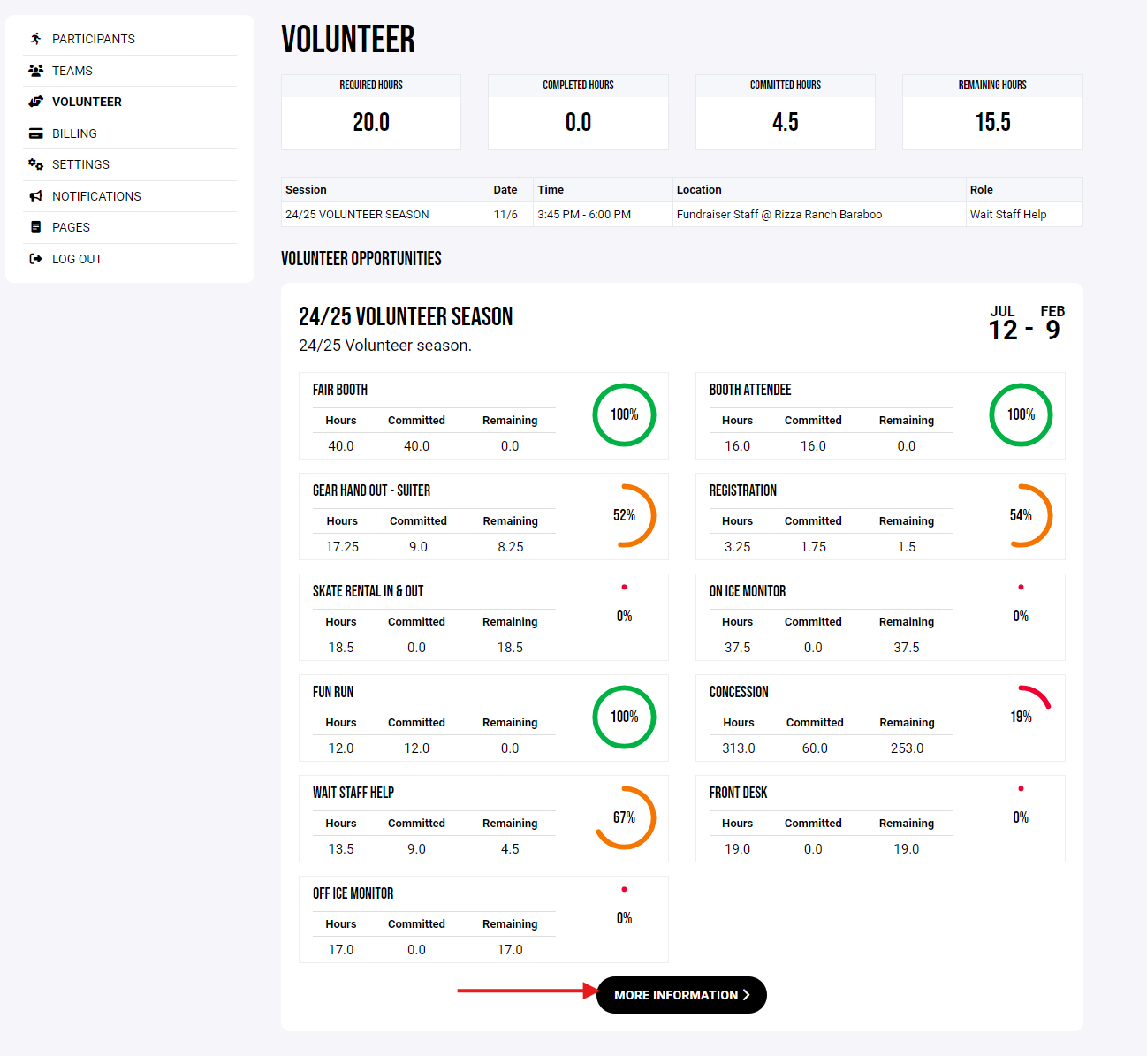Open the Participants menu item
Image resolution: width=1147 pixels, height=1056 pixels.
point(93,39)
